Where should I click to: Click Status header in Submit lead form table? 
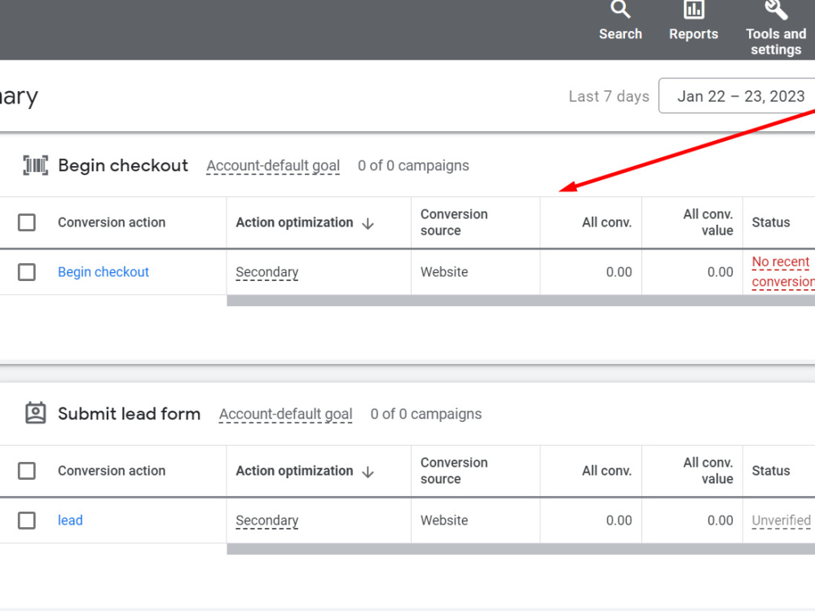[x=771, y=471]
